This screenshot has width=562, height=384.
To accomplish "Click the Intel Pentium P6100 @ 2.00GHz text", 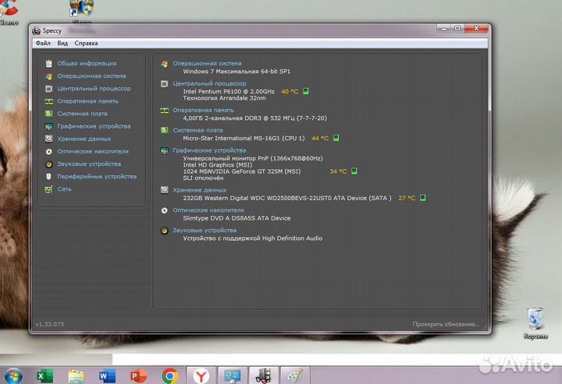I will pyautogui.click(x=229, y=92).
